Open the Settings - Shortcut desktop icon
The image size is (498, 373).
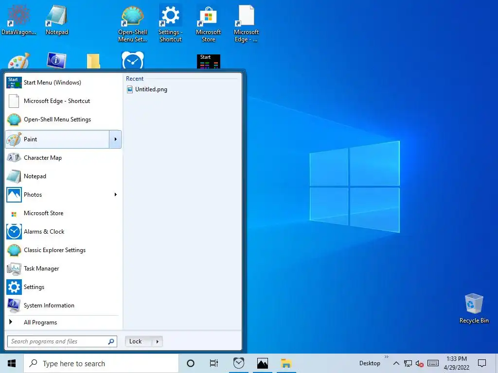click(170, 23)
